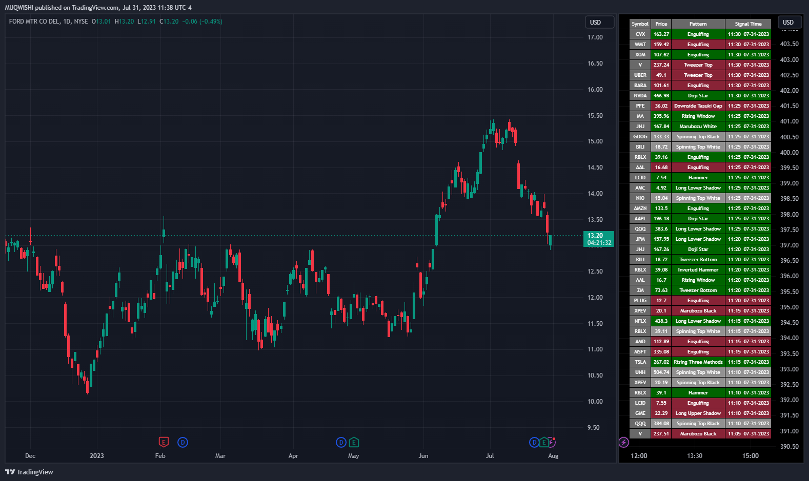Viewport: 809px width, 481px height.
Task: Click the Jun label on the time axis
Action: (x=423, y=456)
